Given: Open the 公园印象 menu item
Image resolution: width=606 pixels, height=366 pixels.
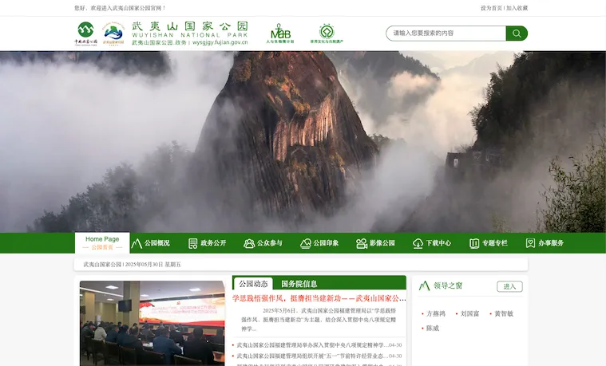Looking at the screenshot, I should pos(319,243).
